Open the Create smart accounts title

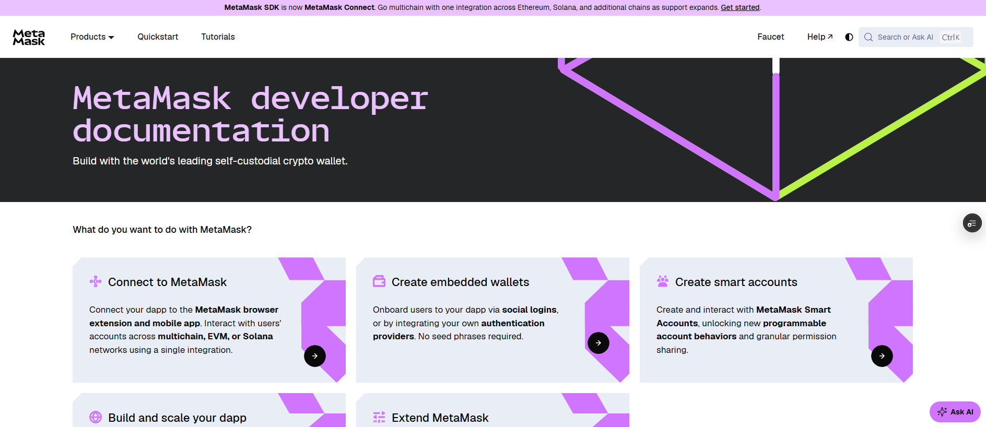(736, 282)
